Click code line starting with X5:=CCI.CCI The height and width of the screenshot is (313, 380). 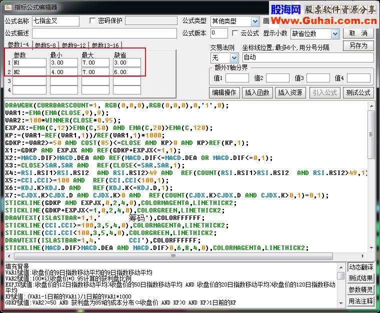87,180
